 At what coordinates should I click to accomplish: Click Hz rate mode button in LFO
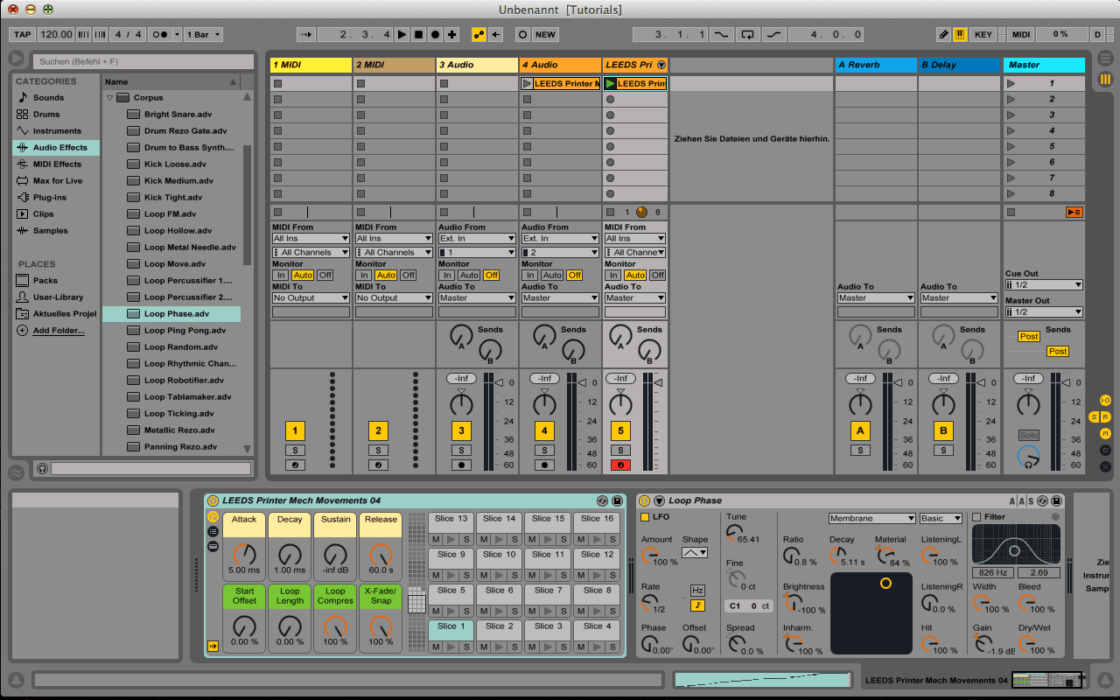697,591
